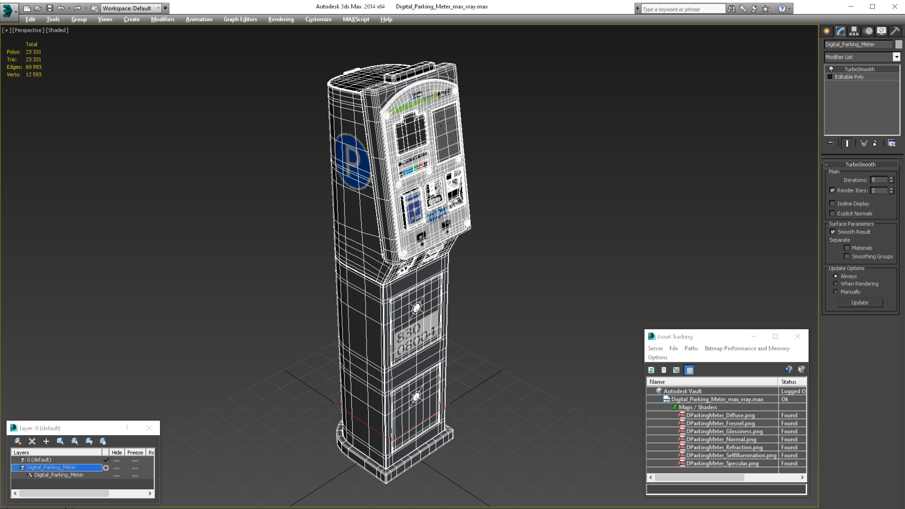Click the delete layer X icon
Screen dimensions: 905x509
click(x=32, y=441)
